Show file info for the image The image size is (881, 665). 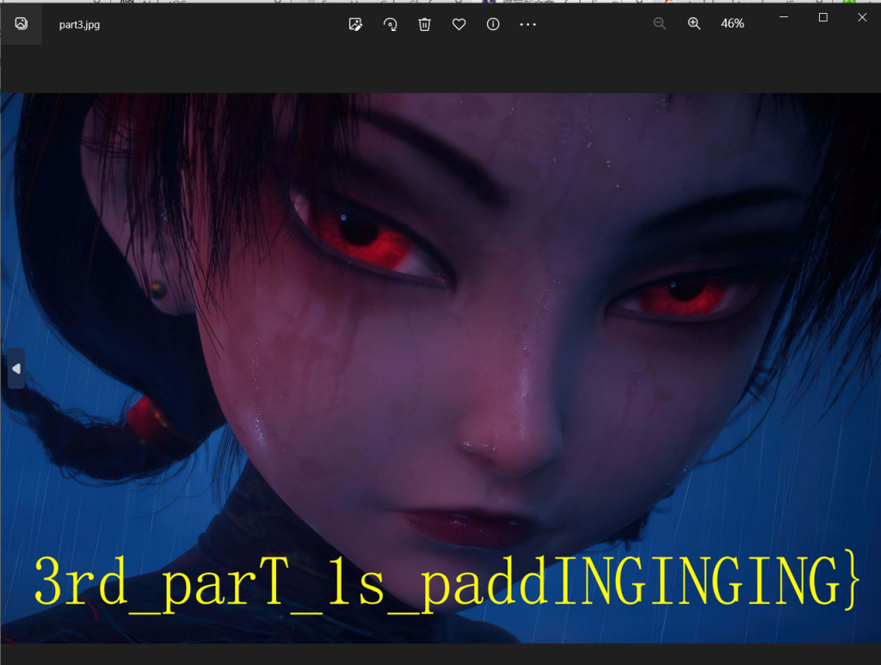point(493,24)
